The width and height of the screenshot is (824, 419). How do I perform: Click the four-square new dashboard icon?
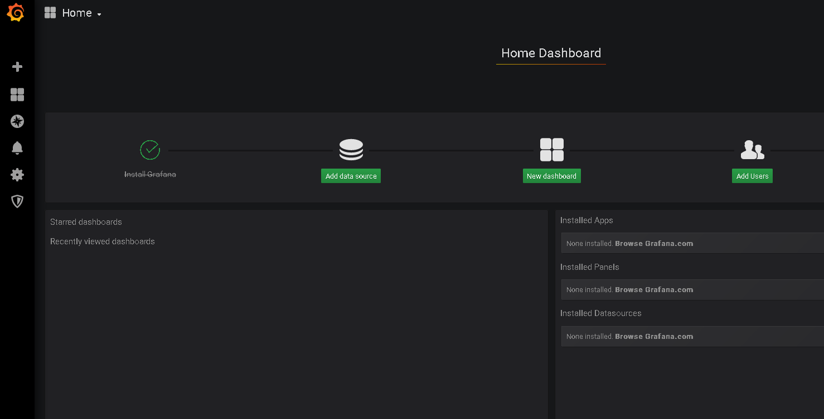(552, 150)
